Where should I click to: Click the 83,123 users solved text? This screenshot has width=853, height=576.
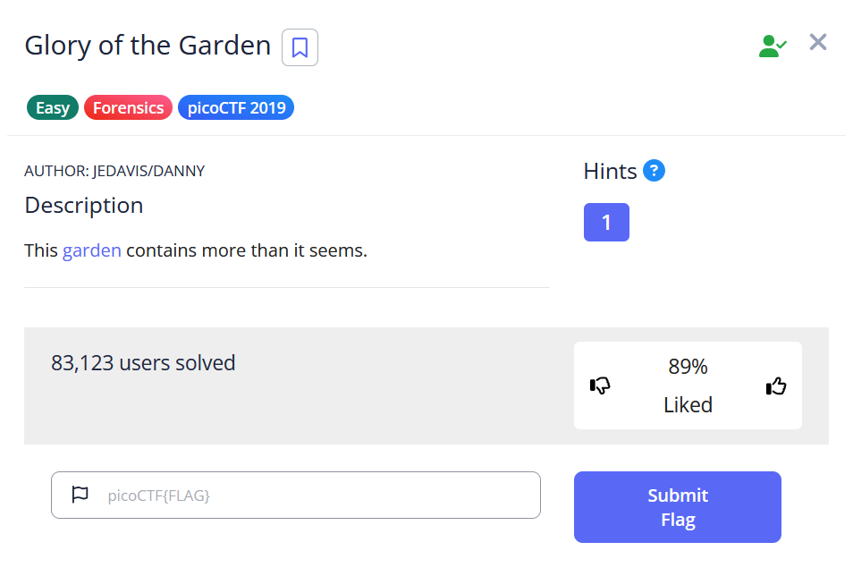(143, 363)
